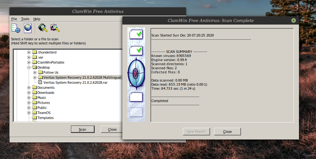Click the Save Report button

coord(196,132)
